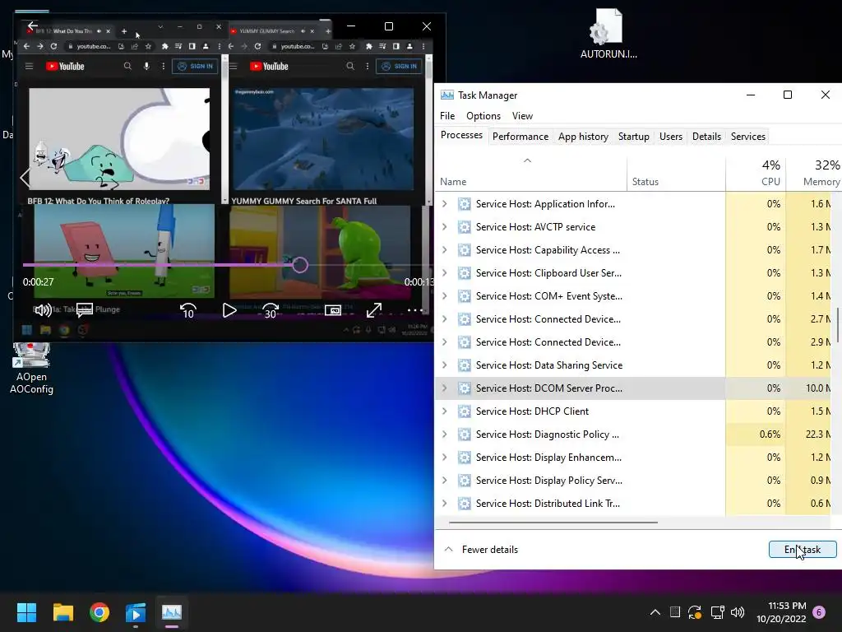This screenshot has width=842, height=632.
Task: Click Task Manager horizontal scrollbar
Action: (553, 522)
